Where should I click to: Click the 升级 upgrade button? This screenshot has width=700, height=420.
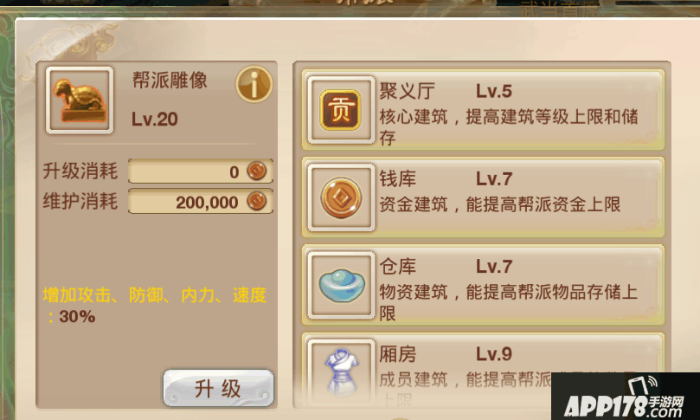218,388
